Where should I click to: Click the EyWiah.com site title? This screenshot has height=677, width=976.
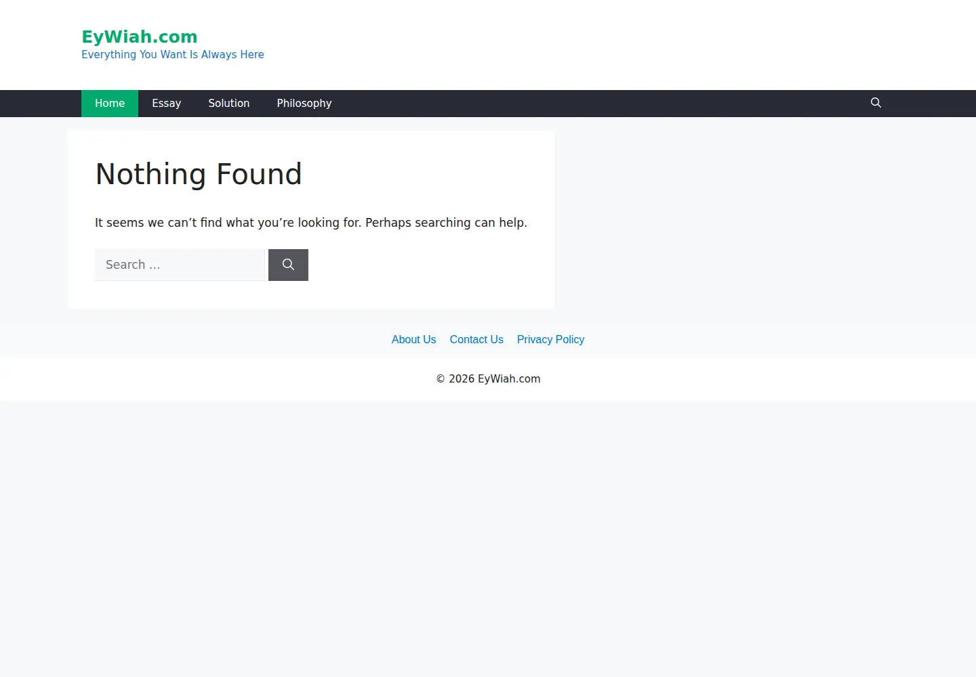(x=140, y=37)
